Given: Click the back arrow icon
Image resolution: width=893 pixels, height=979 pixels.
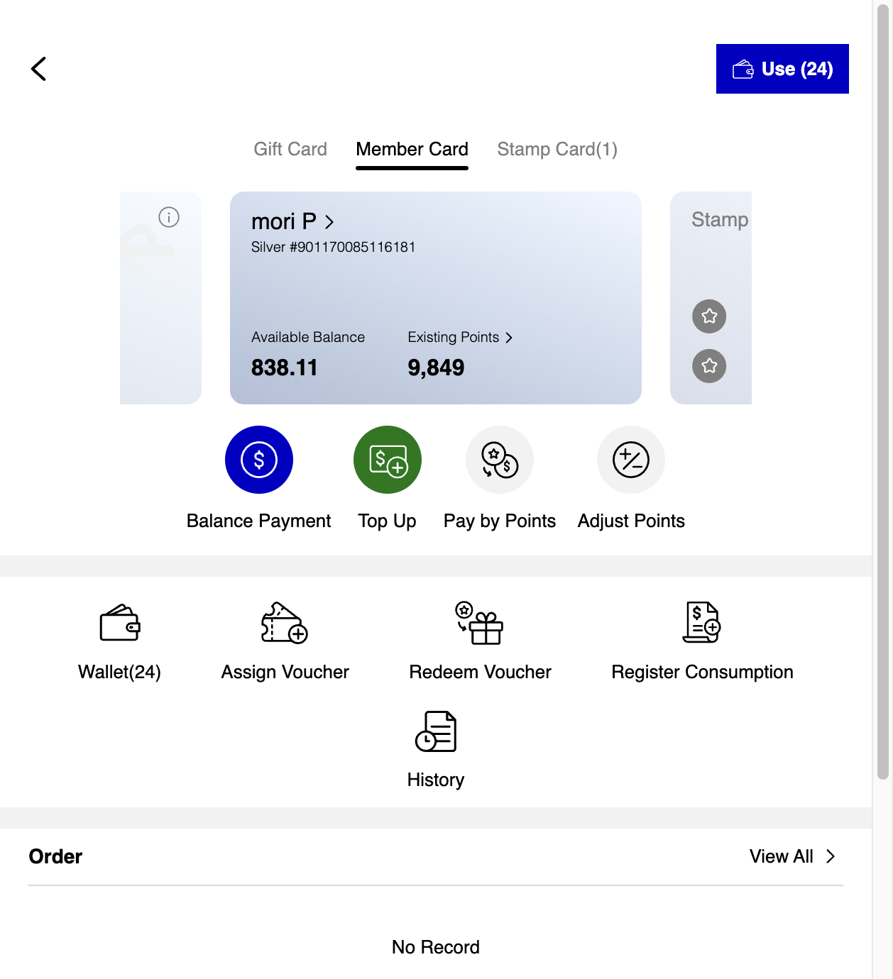Looking at the screenshot, I should [39, 69].
